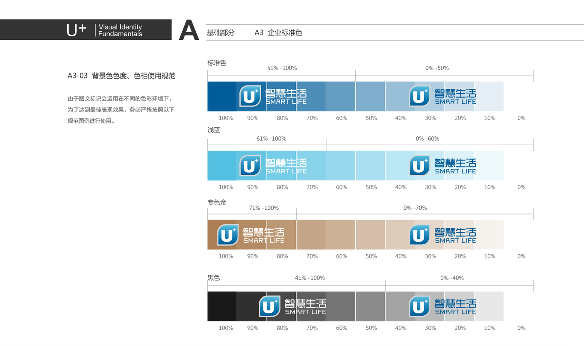Click the '61% -100%' range label
Screen dimensions: 584x346
(271, 138)
